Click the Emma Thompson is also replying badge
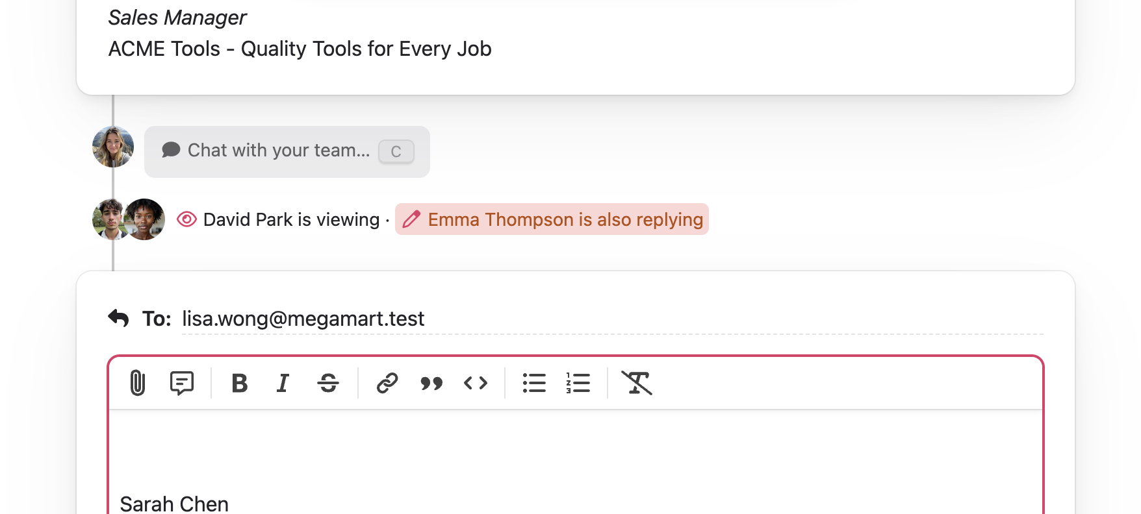1141x514 pixels. pyautogui.click(x=552, y=219)
